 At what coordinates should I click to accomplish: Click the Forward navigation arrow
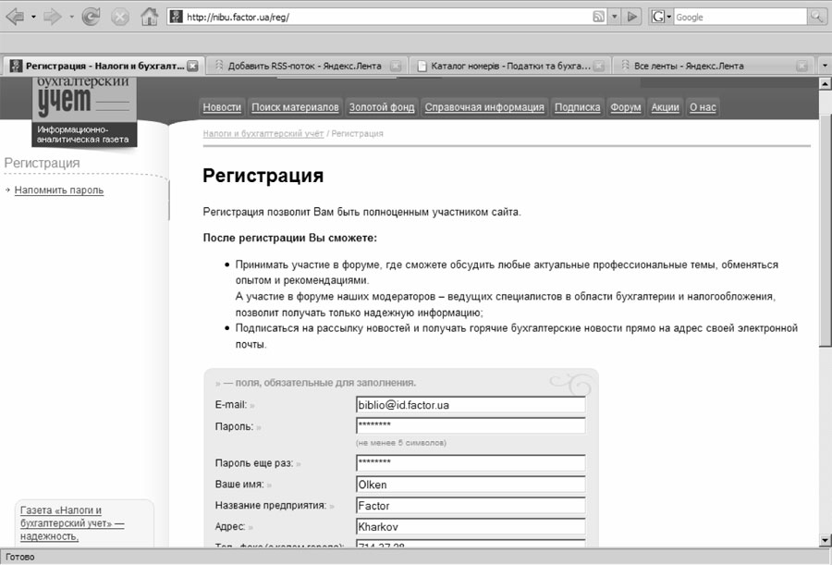point(52,17)
